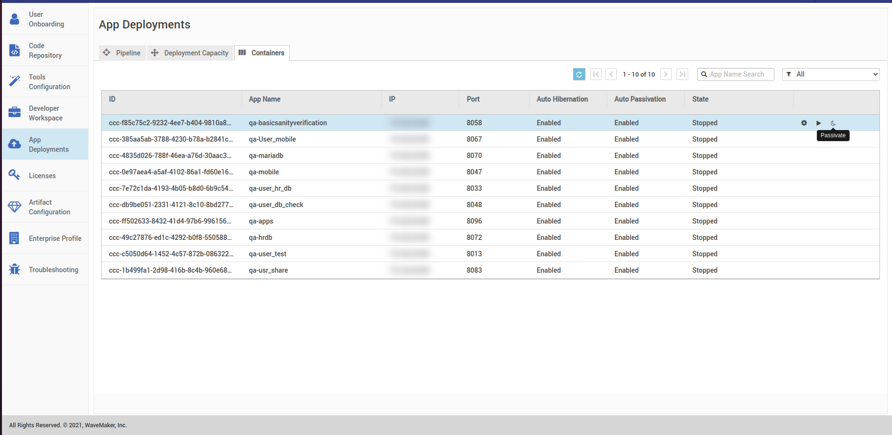This screenshot has width=892, height=435.
Task: Select the Containers tab
Action: (262, 53)
